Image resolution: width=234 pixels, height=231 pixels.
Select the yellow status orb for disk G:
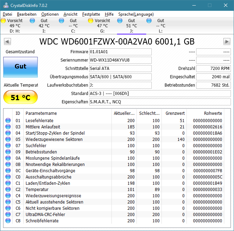coord(91,21)
